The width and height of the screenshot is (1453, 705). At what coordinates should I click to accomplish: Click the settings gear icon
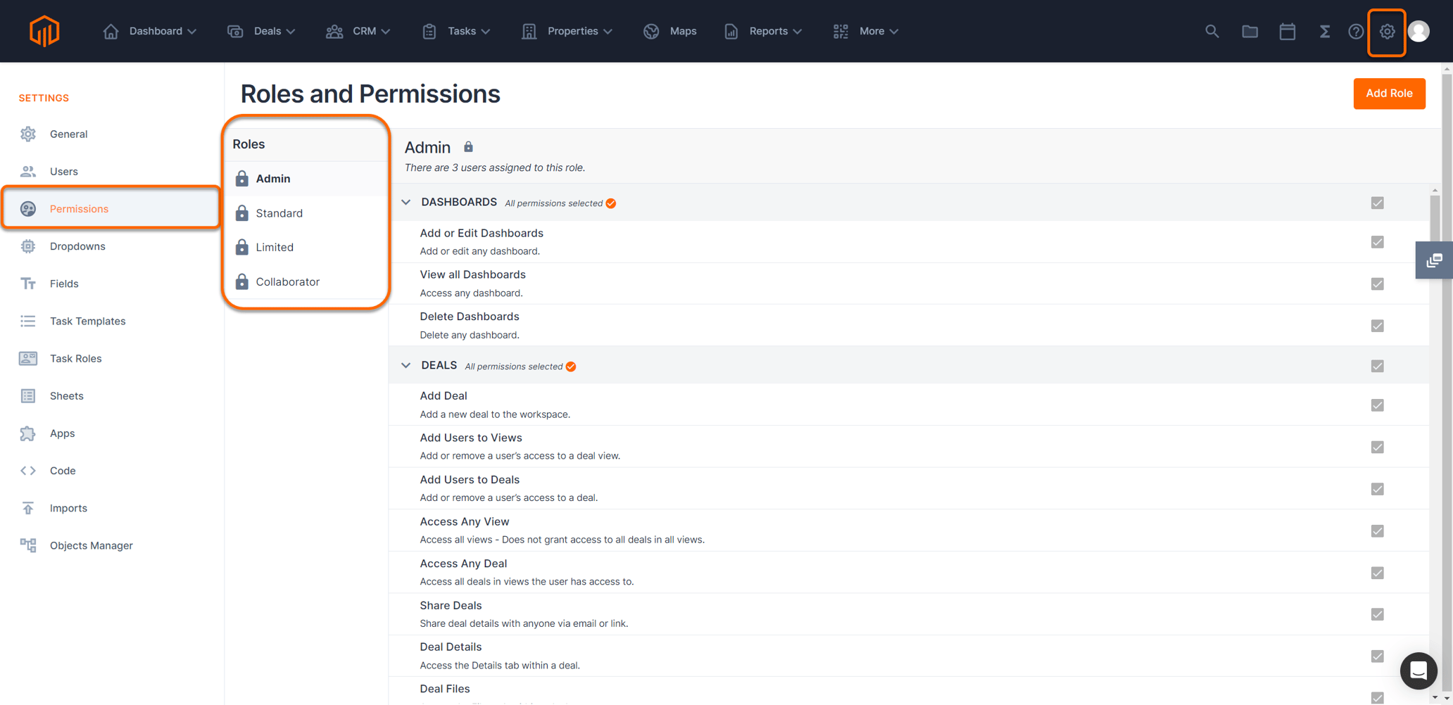(1387, 31)
